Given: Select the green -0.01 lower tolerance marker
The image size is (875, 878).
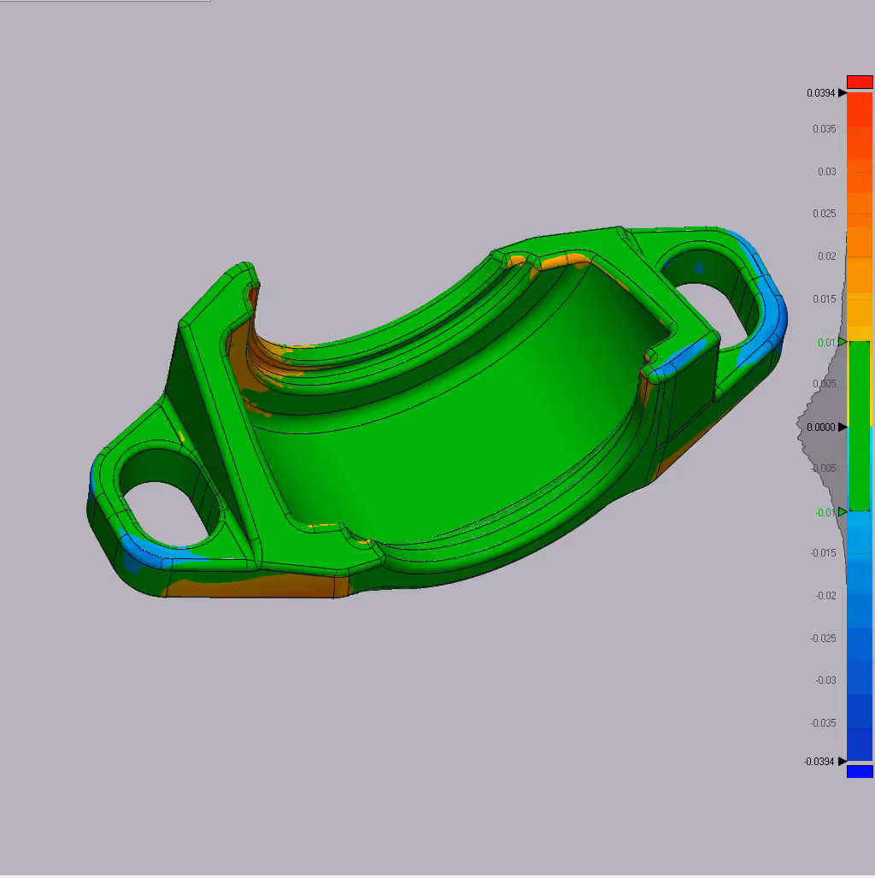Looking at the screenshot, I should click(842, 512).
